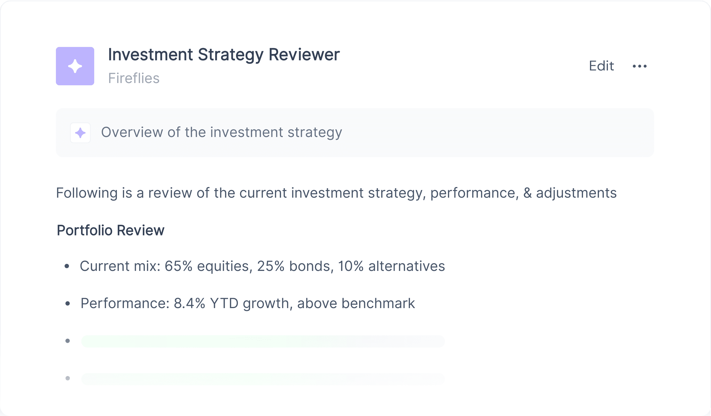Viewport: 711px width, 416px height.
Task: Click the Edit button
Action: coord(601,66)
